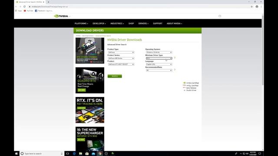278x156 pixels.
Task: Open the Developer menu
Action: [x=99, y=23]
